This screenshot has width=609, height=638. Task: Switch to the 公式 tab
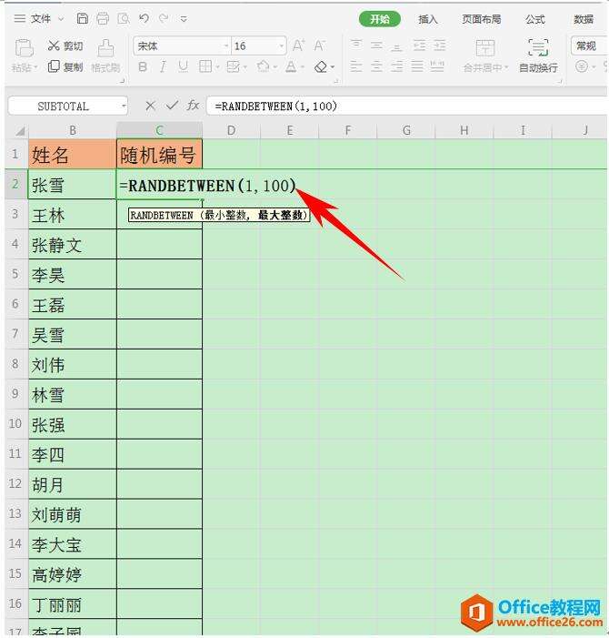[534, 19]
